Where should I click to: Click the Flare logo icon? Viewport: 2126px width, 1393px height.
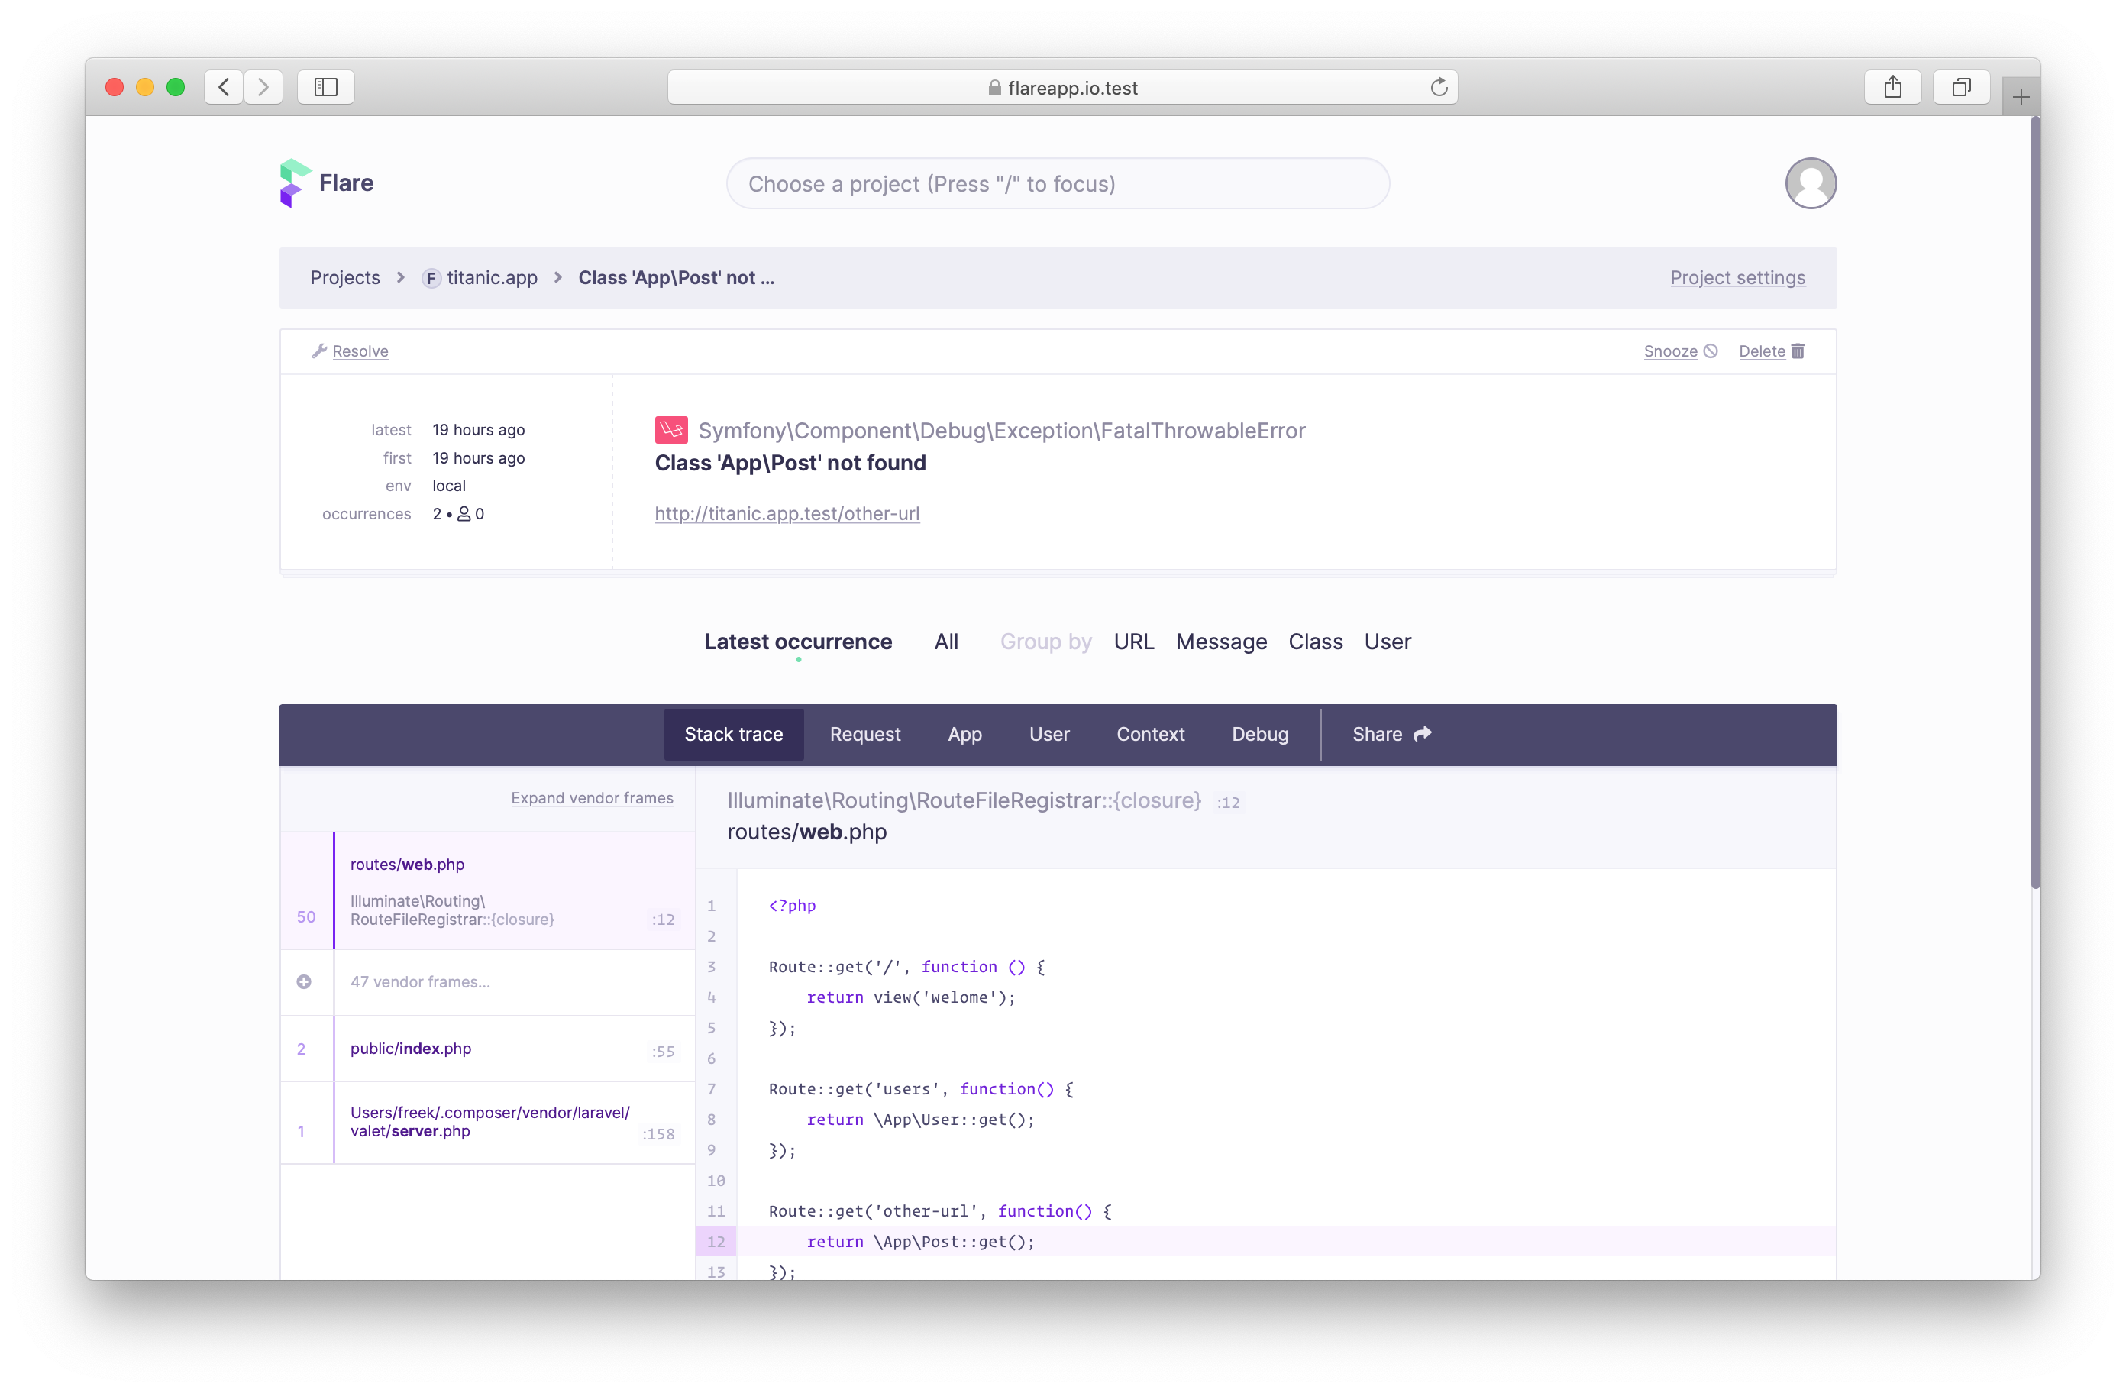292,183
